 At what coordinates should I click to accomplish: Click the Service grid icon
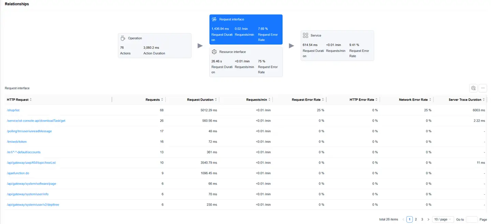coord(306,35)
